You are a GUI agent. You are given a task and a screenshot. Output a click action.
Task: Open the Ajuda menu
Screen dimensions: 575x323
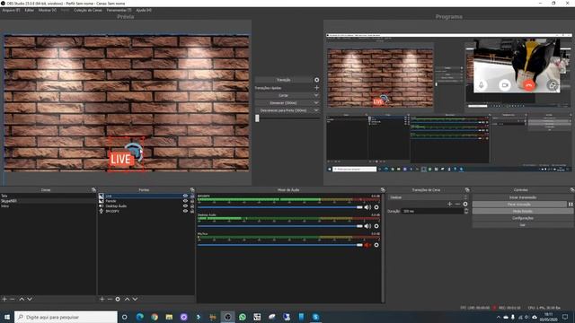144,10
